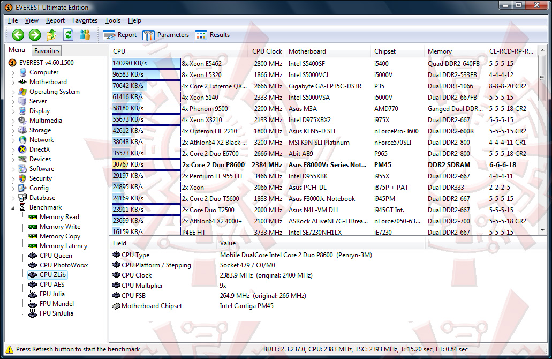The image size is (552, 359).
Task: Open the Tools menu
Action: pyautogui.click(x=112, y=20)
